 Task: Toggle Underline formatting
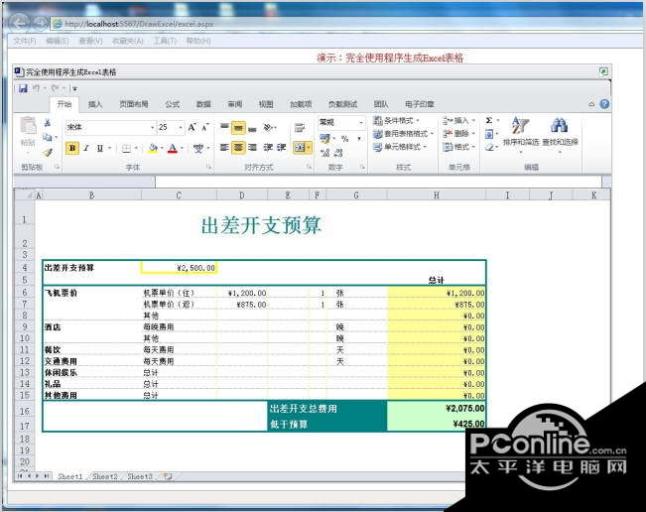click(x=99, y=148)
